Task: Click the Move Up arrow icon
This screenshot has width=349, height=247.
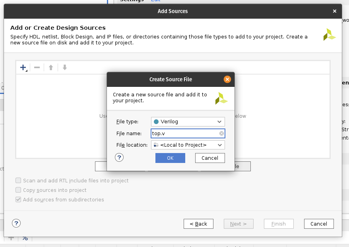Action: 51,67
